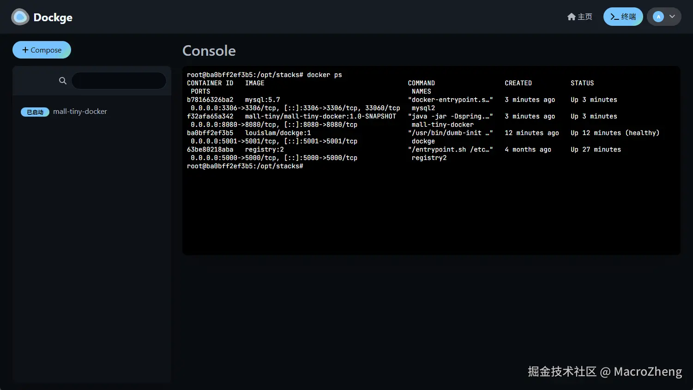Click the 已启动 status badge
This screenshot has width=693, height=390.
tap(35, 112)
